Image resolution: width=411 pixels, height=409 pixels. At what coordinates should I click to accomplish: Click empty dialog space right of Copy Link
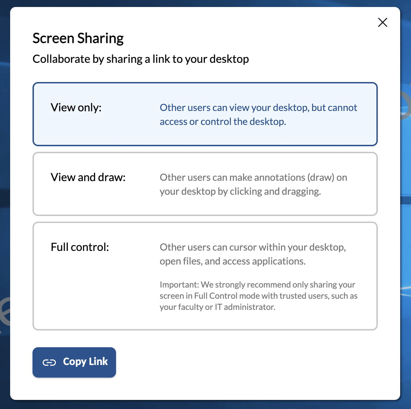click(x=245, y=362)
